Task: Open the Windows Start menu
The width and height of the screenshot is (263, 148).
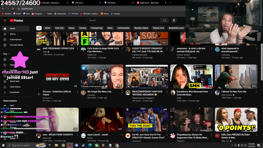Action: coord(3,145)
